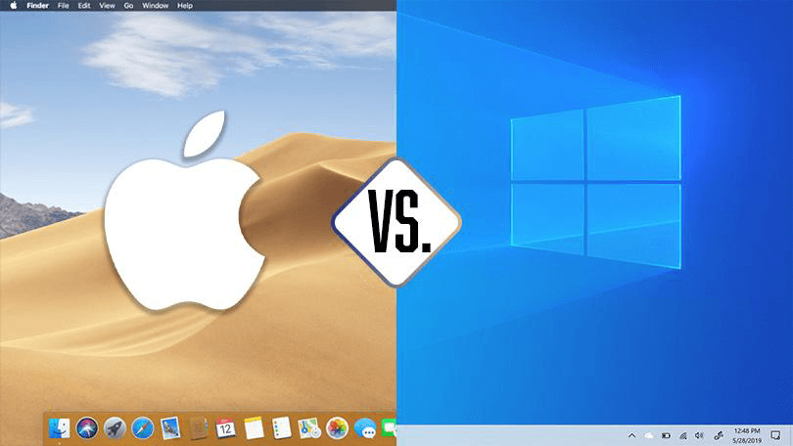Open the Edit menu
793x446 pixels.
[x=84, y=6]
